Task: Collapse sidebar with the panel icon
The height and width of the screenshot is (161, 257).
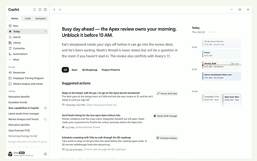Action: (x=46, y=10)
